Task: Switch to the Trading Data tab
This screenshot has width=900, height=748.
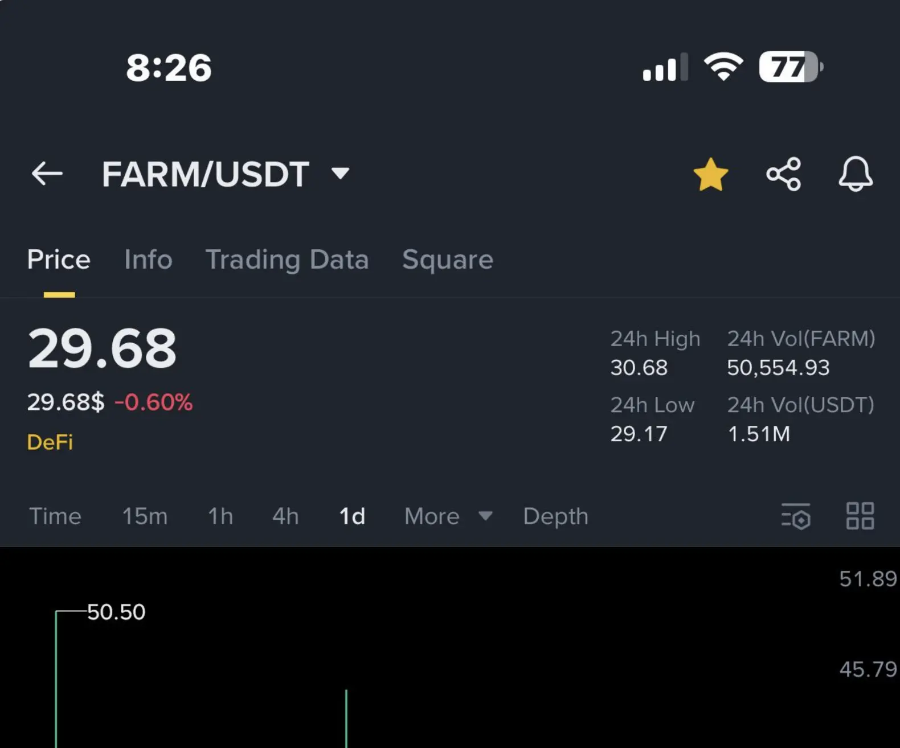Action: click(x=287, y=260)
